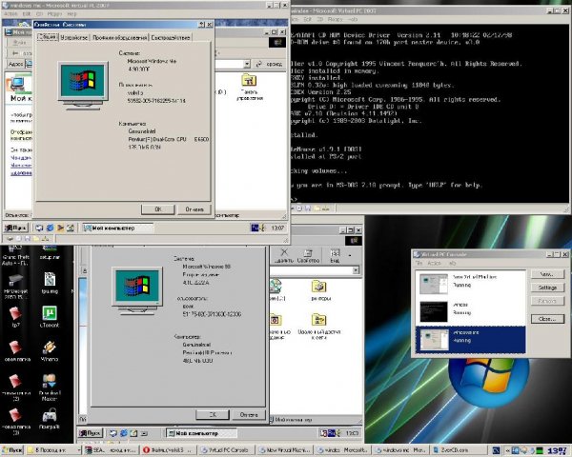Click Show Desktop in Windows 98 quick launch
Image resolution: width=572 pixels, height=457 pixels.
point(113,433)
